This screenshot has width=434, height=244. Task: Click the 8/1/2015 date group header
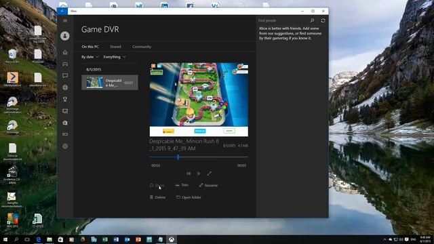coord(94,69)
